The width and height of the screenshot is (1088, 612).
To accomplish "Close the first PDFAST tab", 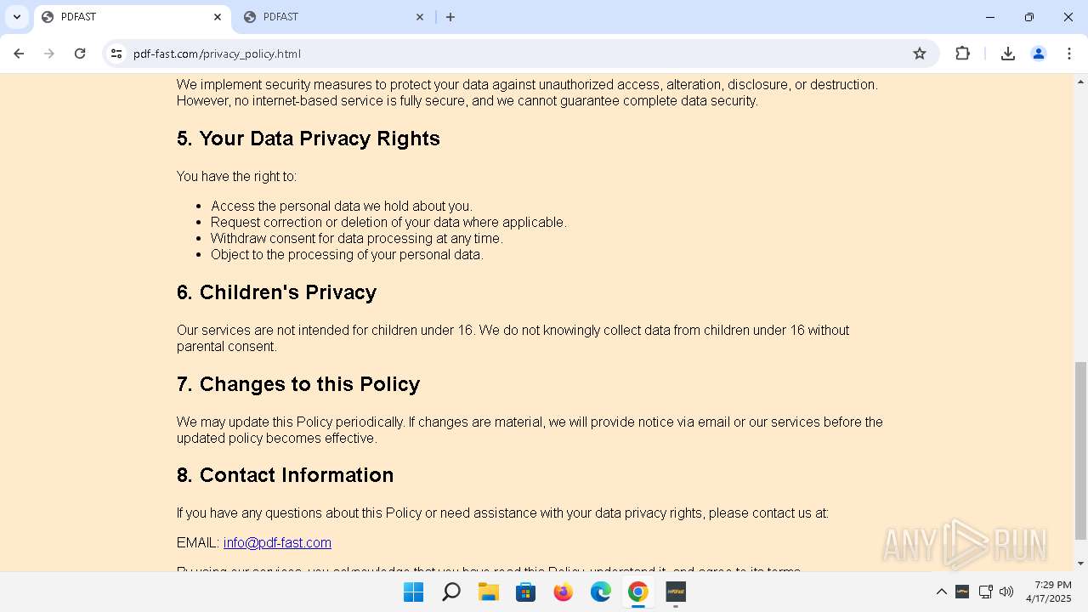I will click(x=218, y=17).
